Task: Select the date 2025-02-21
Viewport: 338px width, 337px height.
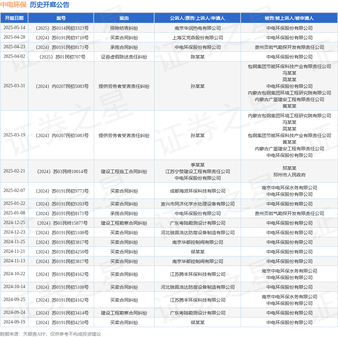Action: coord(14,171)
